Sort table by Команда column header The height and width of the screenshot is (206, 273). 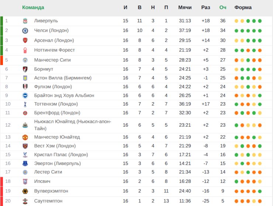[33, 7]
